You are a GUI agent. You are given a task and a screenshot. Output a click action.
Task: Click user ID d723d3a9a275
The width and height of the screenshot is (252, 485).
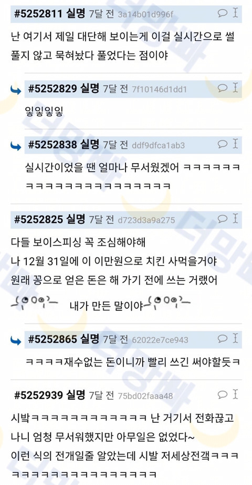point(146,220)
